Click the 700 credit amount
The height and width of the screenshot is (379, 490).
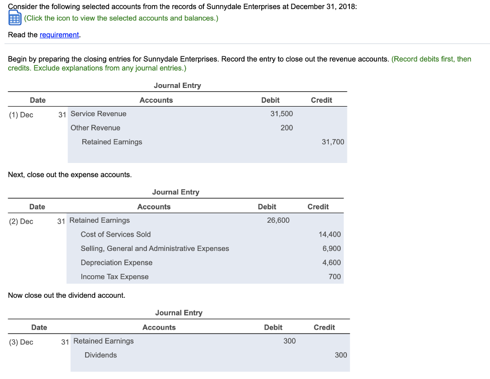[334, 276]
